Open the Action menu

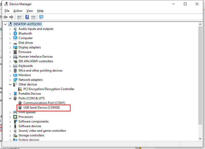click(18, 11)
